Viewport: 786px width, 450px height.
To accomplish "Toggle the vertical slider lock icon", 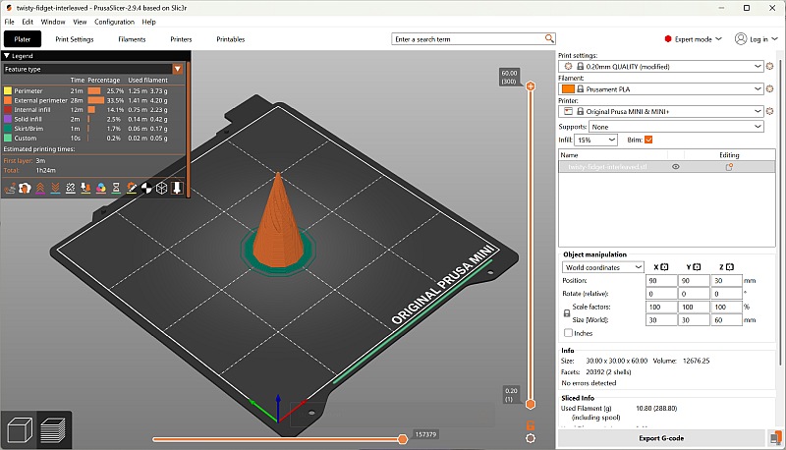I will point(531,425).
